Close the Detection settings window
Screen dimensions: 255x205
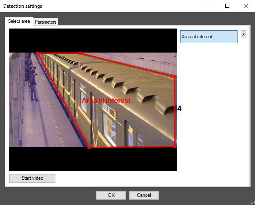coord(246,6)
